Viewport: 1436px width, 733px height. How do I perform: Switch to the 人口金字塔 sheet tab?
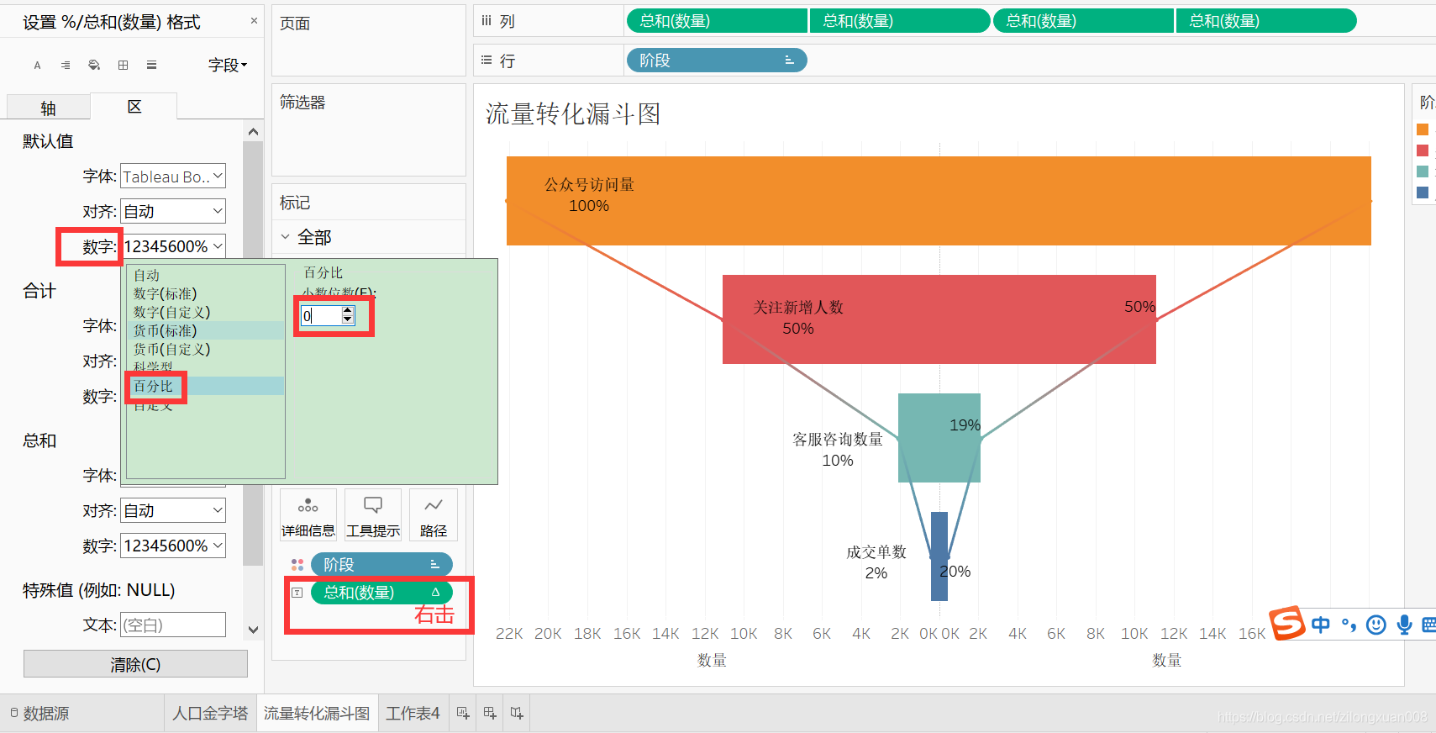[210, 714]
